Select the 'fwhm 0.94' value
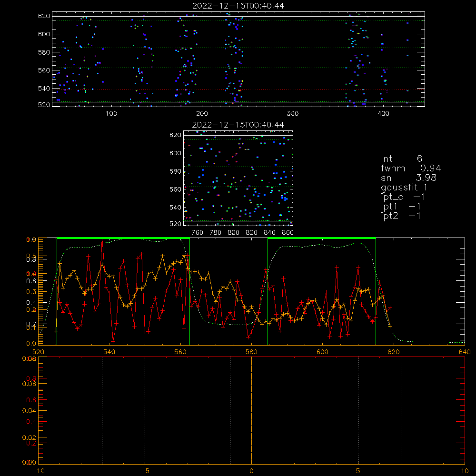The width and height of the screenshot is (476, 476). pos(411,168)
